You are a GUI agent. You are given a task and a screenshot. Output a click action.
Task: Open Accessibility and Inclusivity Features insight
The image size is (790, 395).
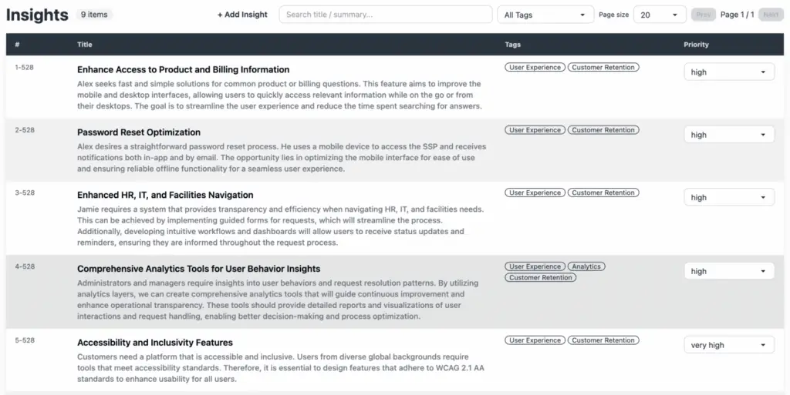(154, 343)
